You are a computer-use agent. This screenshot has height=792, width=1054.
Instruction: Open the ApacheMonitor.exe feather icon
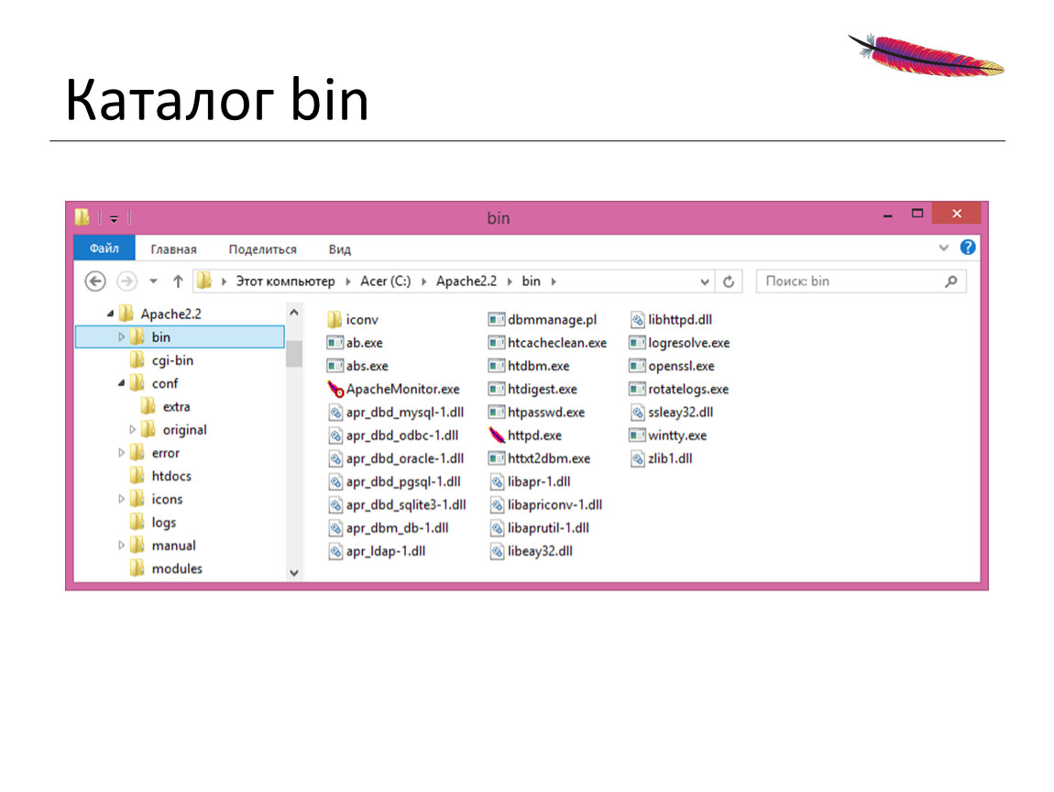[335, 390]
